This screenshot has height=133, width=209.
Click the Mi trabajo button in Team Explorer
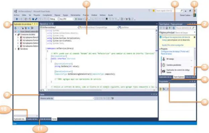pyautogui.click(x=177, y=59)
